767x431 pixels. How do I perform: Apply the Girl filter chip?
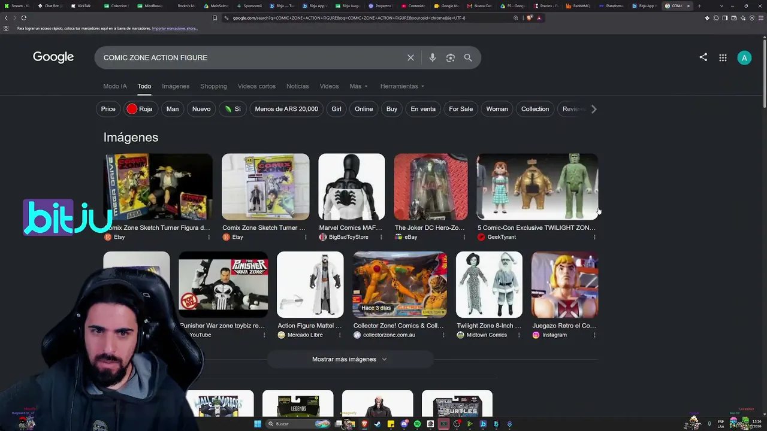pos(336,109)
